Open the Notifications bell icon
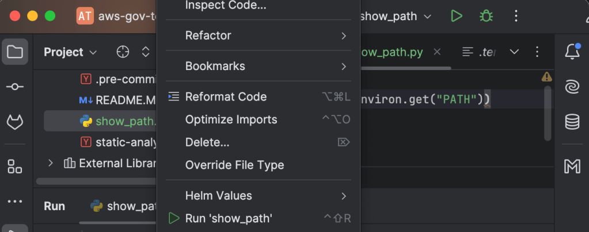 point(572,52)
